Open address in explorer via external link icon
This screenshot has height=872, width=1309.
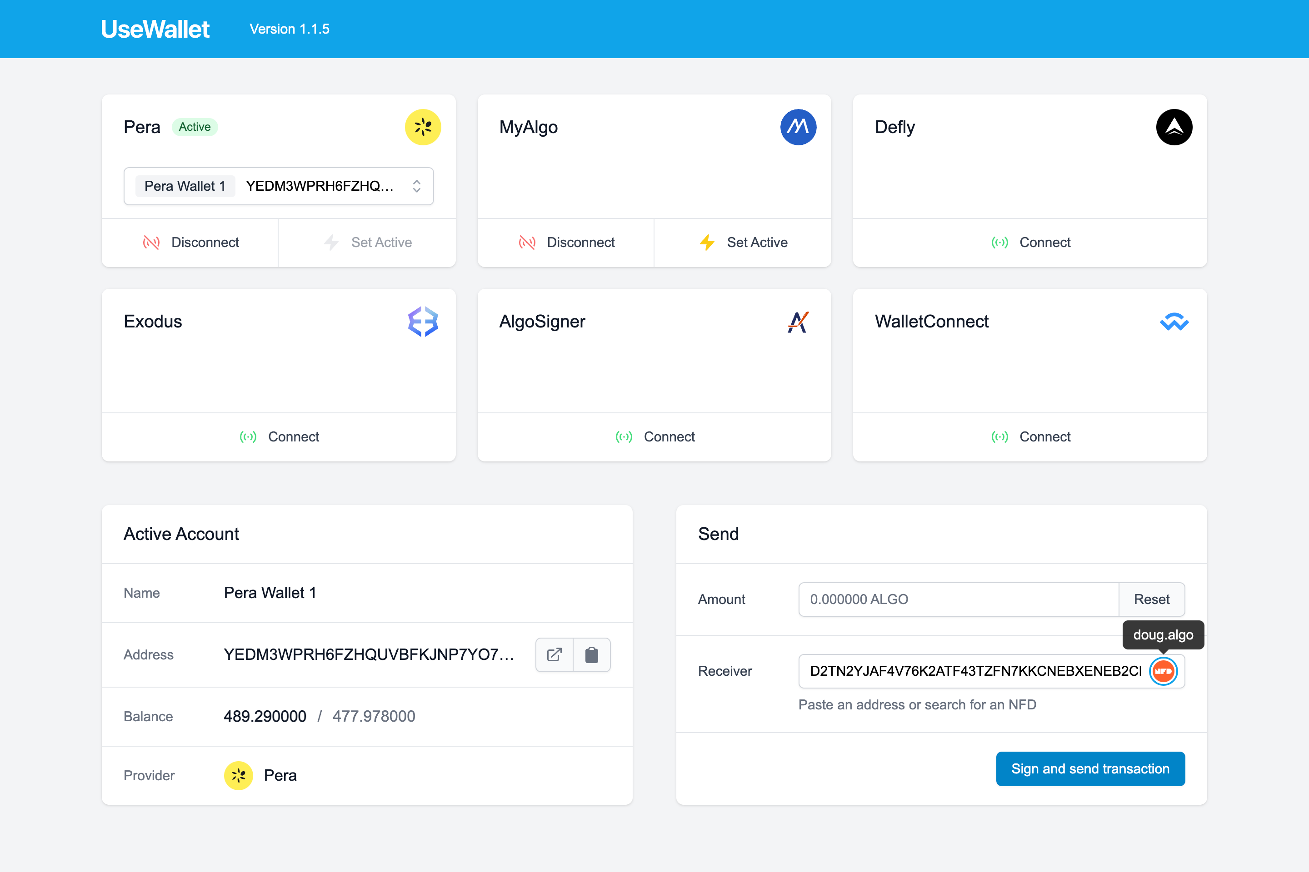[555, 654]
